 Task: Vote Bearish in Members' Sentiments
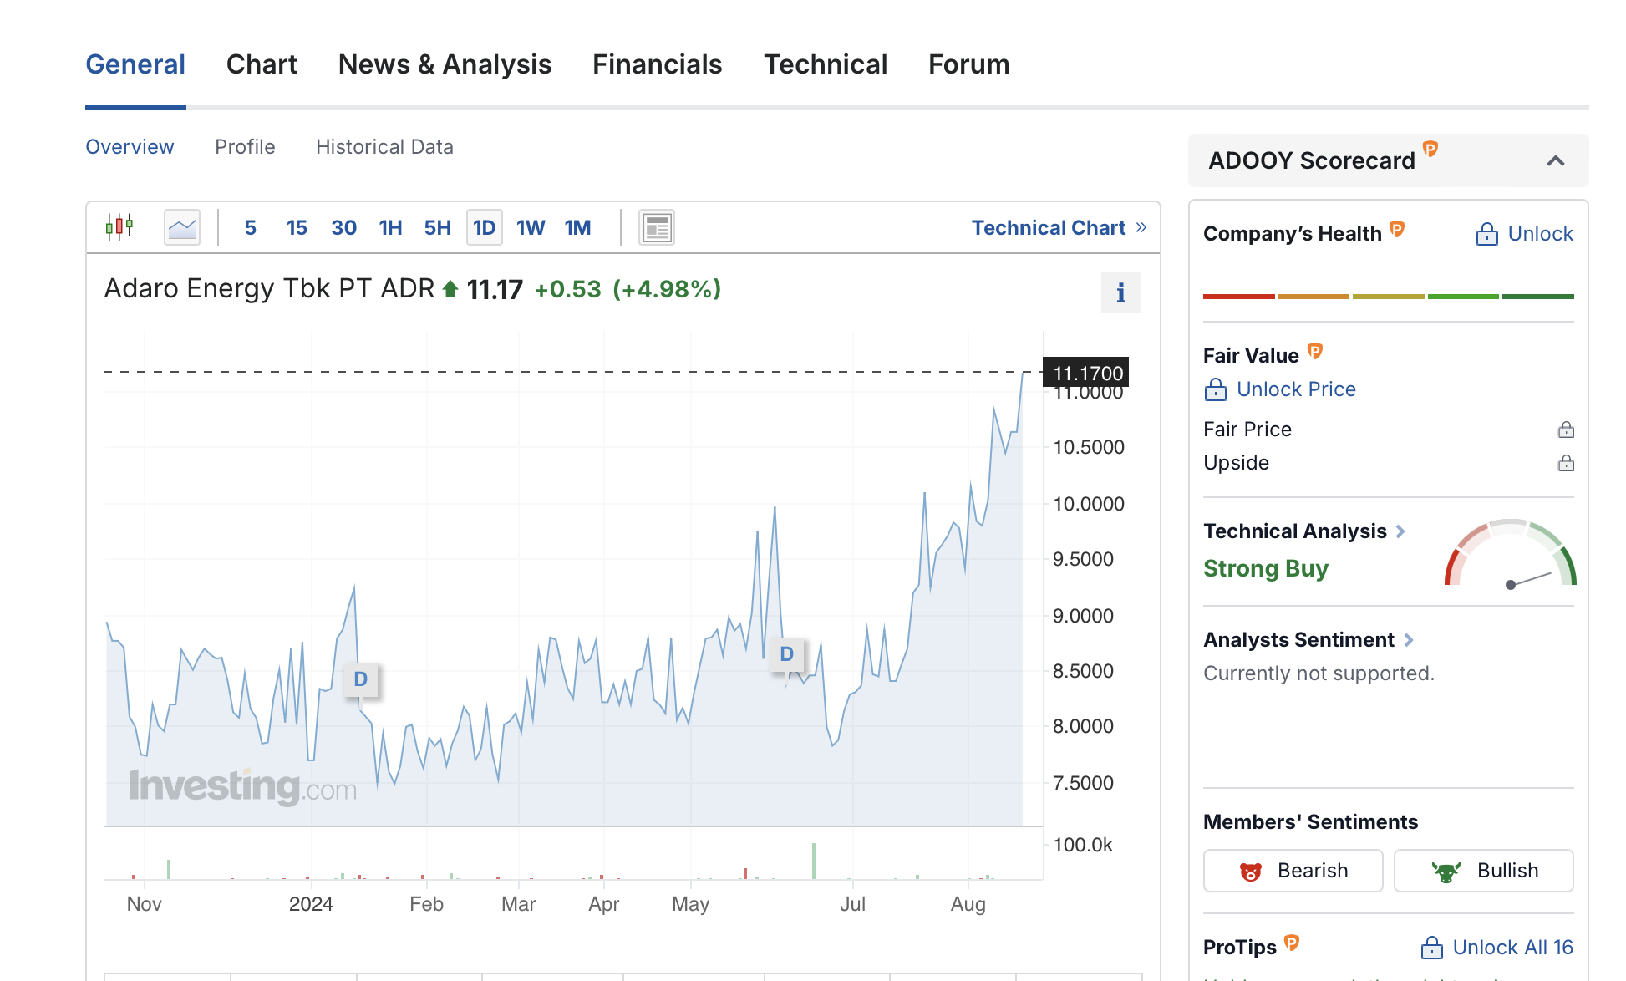pyautogui.click(x=1293, y=871)
